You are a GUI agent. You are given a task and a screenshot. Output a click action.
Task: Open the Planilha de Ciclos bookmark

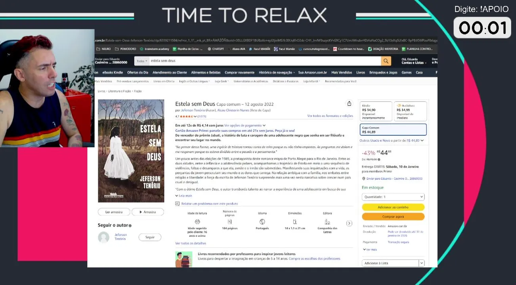(187, 49)
